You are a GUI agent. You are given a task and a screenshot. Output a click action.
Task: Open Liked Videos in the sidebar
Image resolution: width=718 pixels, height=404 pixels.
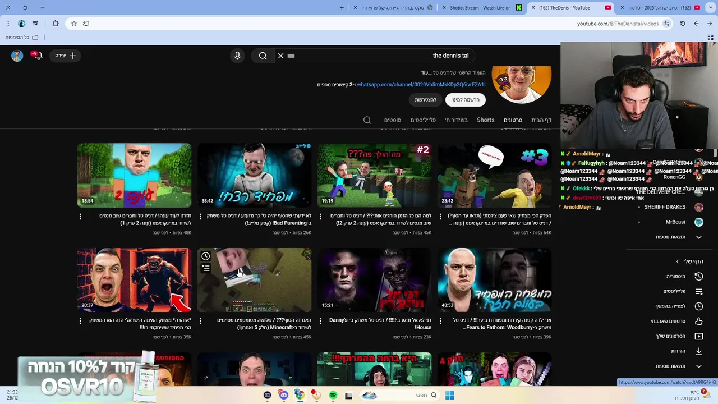[x=684, y=321]
